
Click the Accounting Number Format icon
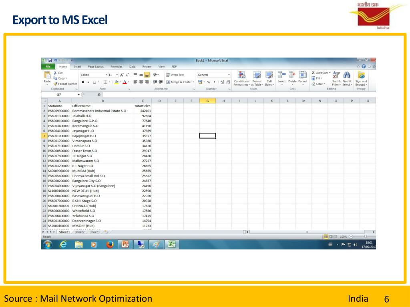(200, 82)
